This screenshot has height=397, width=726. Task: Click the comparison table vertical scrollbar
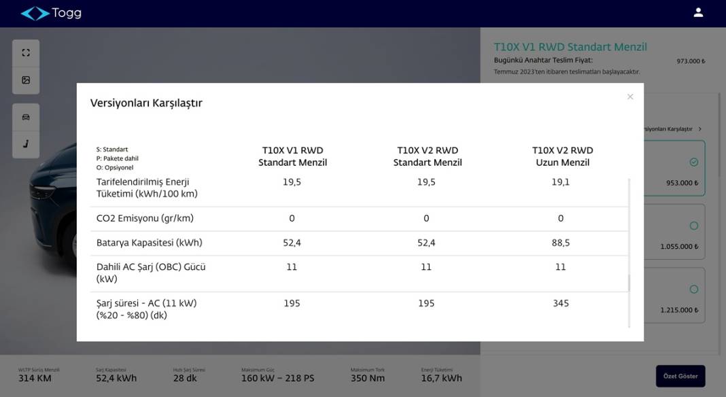[629, 283]
